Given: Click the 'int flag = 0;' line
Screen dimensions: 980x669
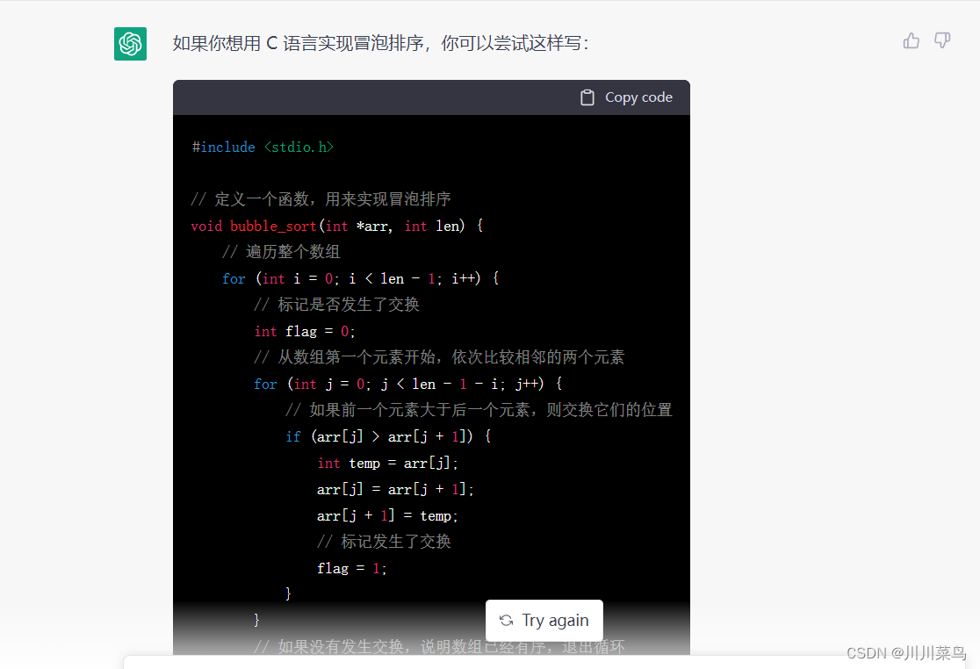Looking at the screenshot, I should click(305, 331).
